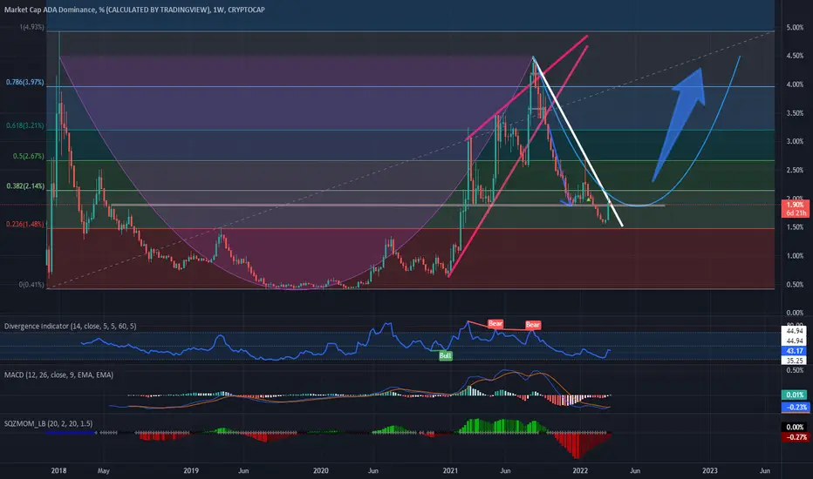Select the green Bull divergence label
Screen dimensions: 813x479
[446, 355]
